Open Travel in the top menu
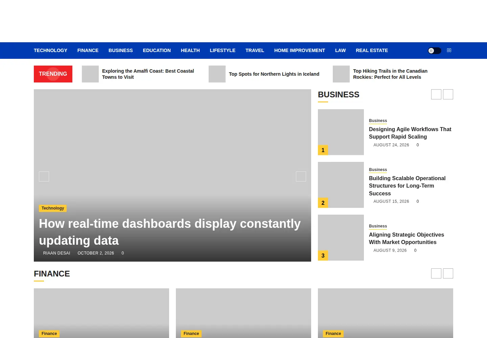 point(255,50)
